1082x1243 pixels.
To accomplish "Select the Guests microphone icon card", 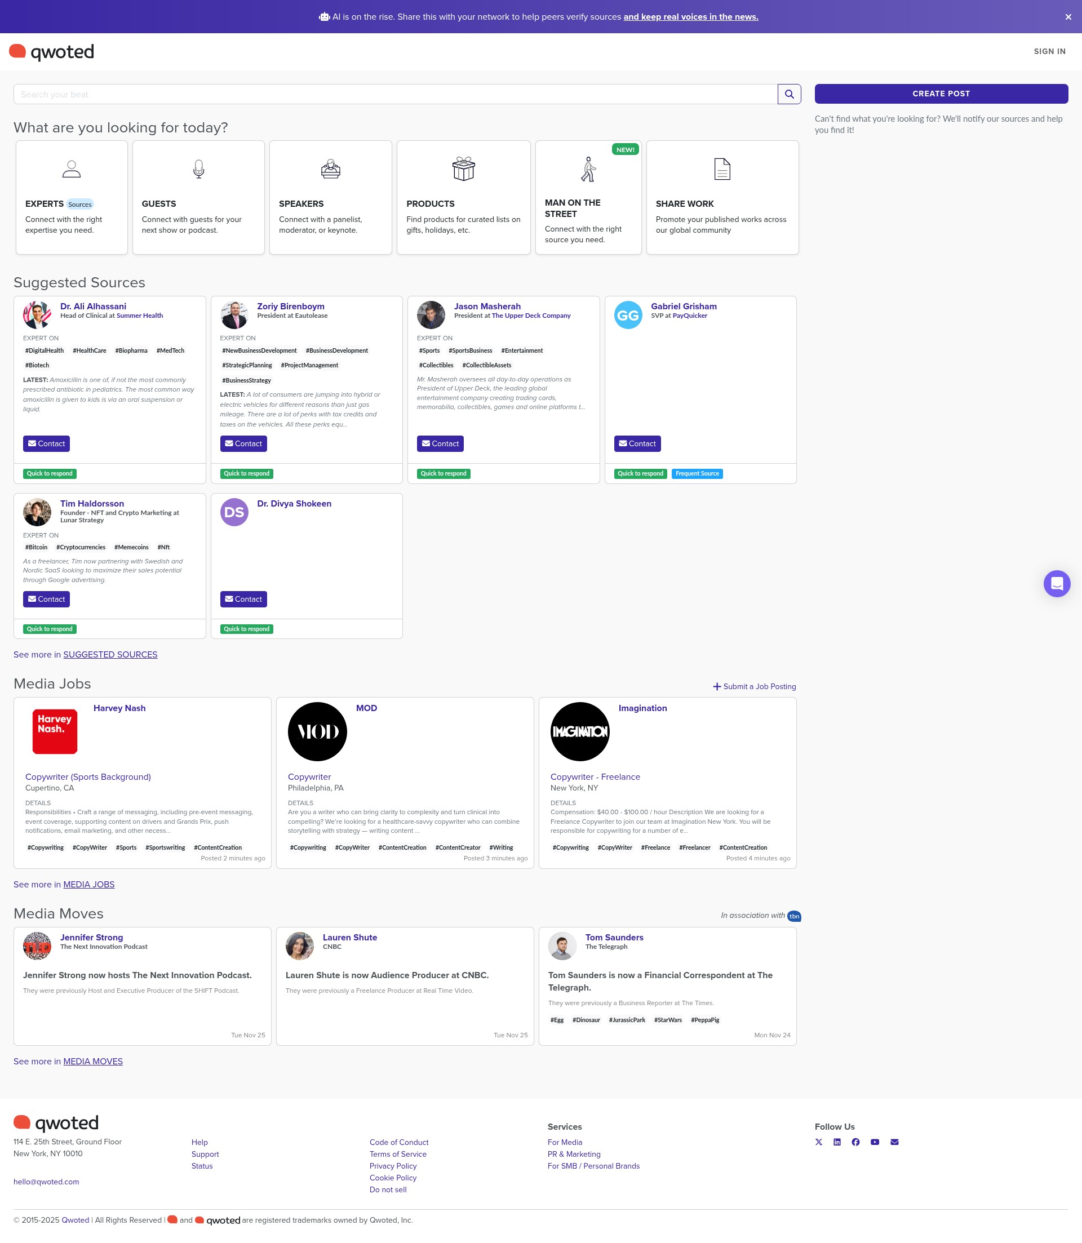I will click(198, 197).
